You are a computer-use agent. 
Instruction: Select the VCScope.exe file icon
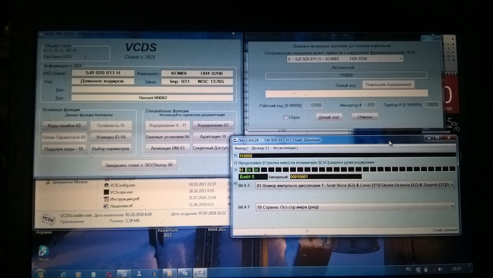tap(106, 192)
